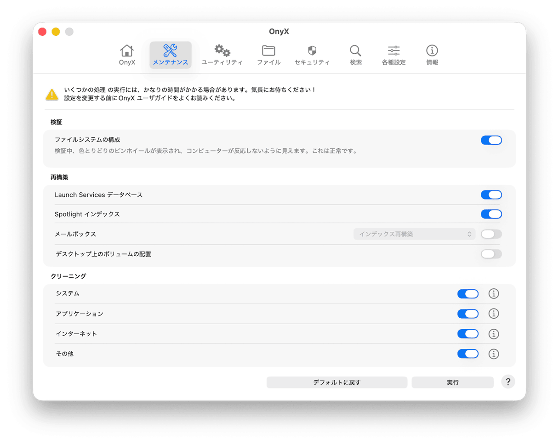Toggle off Spotlight インデックス rebuilding

[x=491, y=214]
